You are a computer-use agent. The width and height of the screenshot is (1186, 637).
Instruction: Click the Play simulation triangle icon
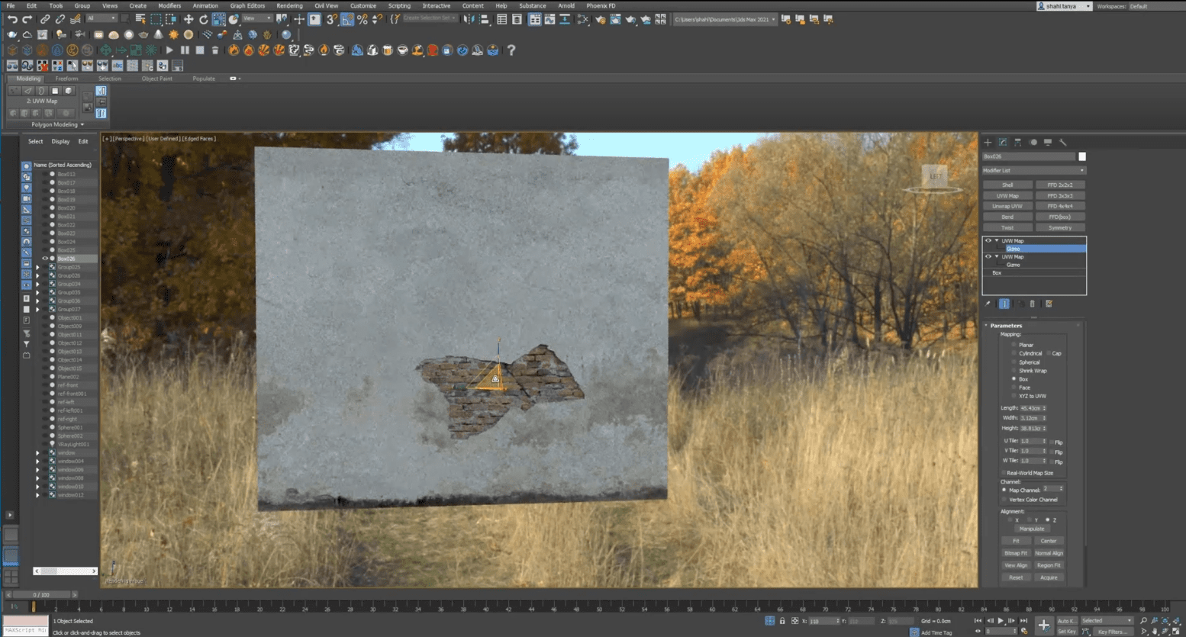[x=169, y=50]
